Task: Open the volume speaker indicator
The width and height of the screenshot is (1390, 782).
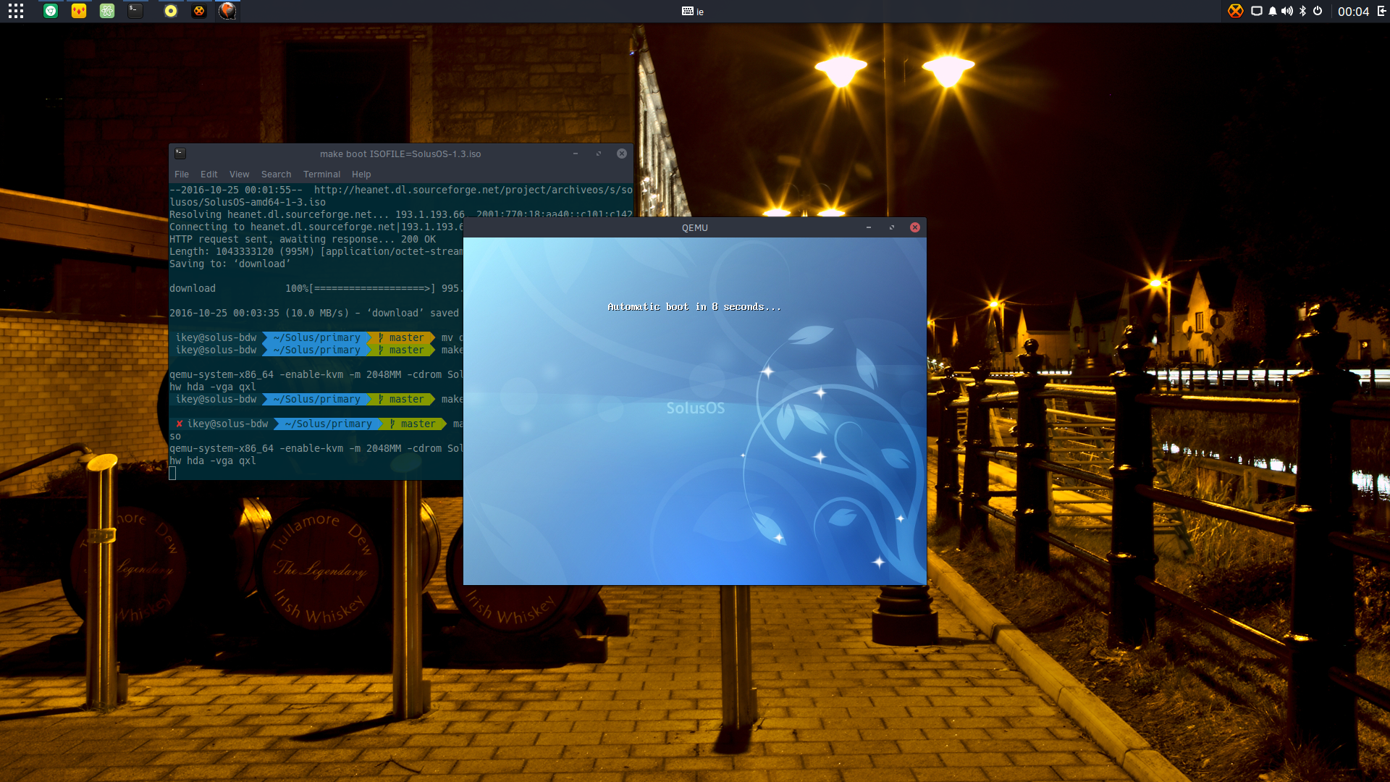Action: coord(1287,11)
